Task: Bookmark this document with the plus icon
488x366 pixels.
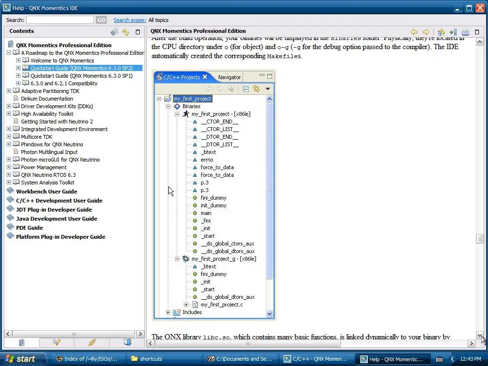Action: [x=454, y=32]
